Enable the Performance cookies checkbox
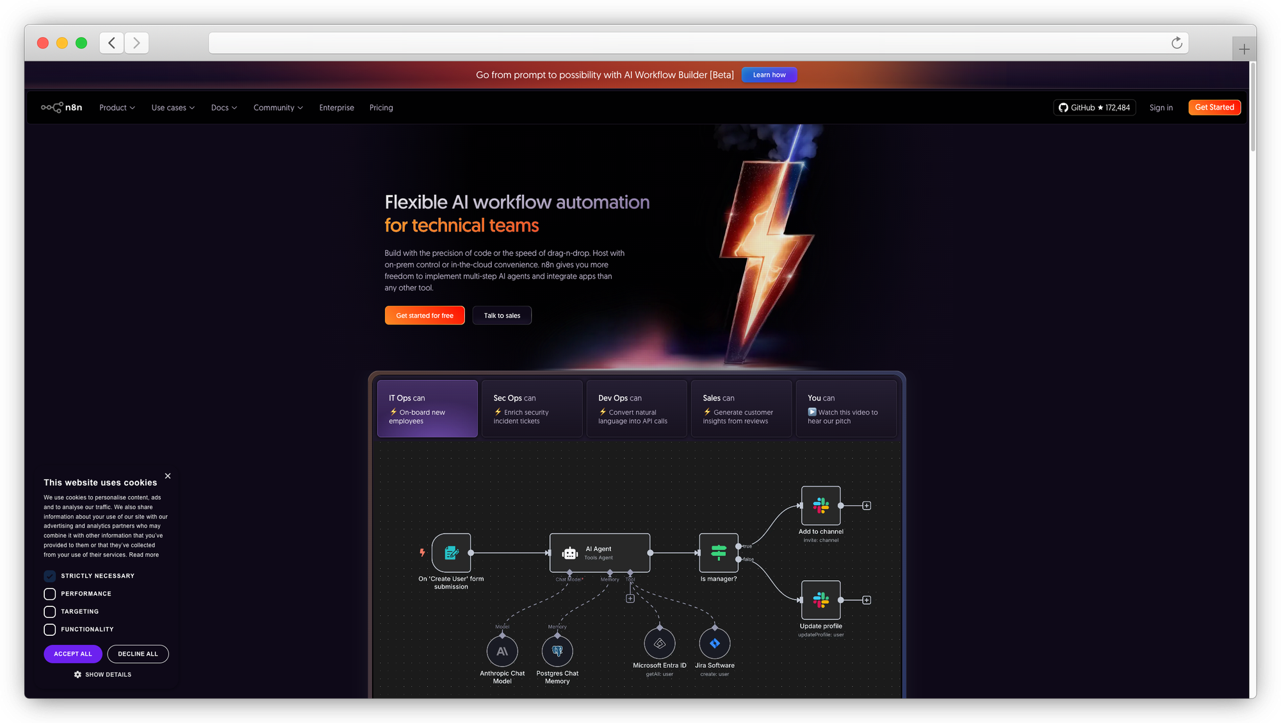This screenshot has width=1281, height=723. 50,594
